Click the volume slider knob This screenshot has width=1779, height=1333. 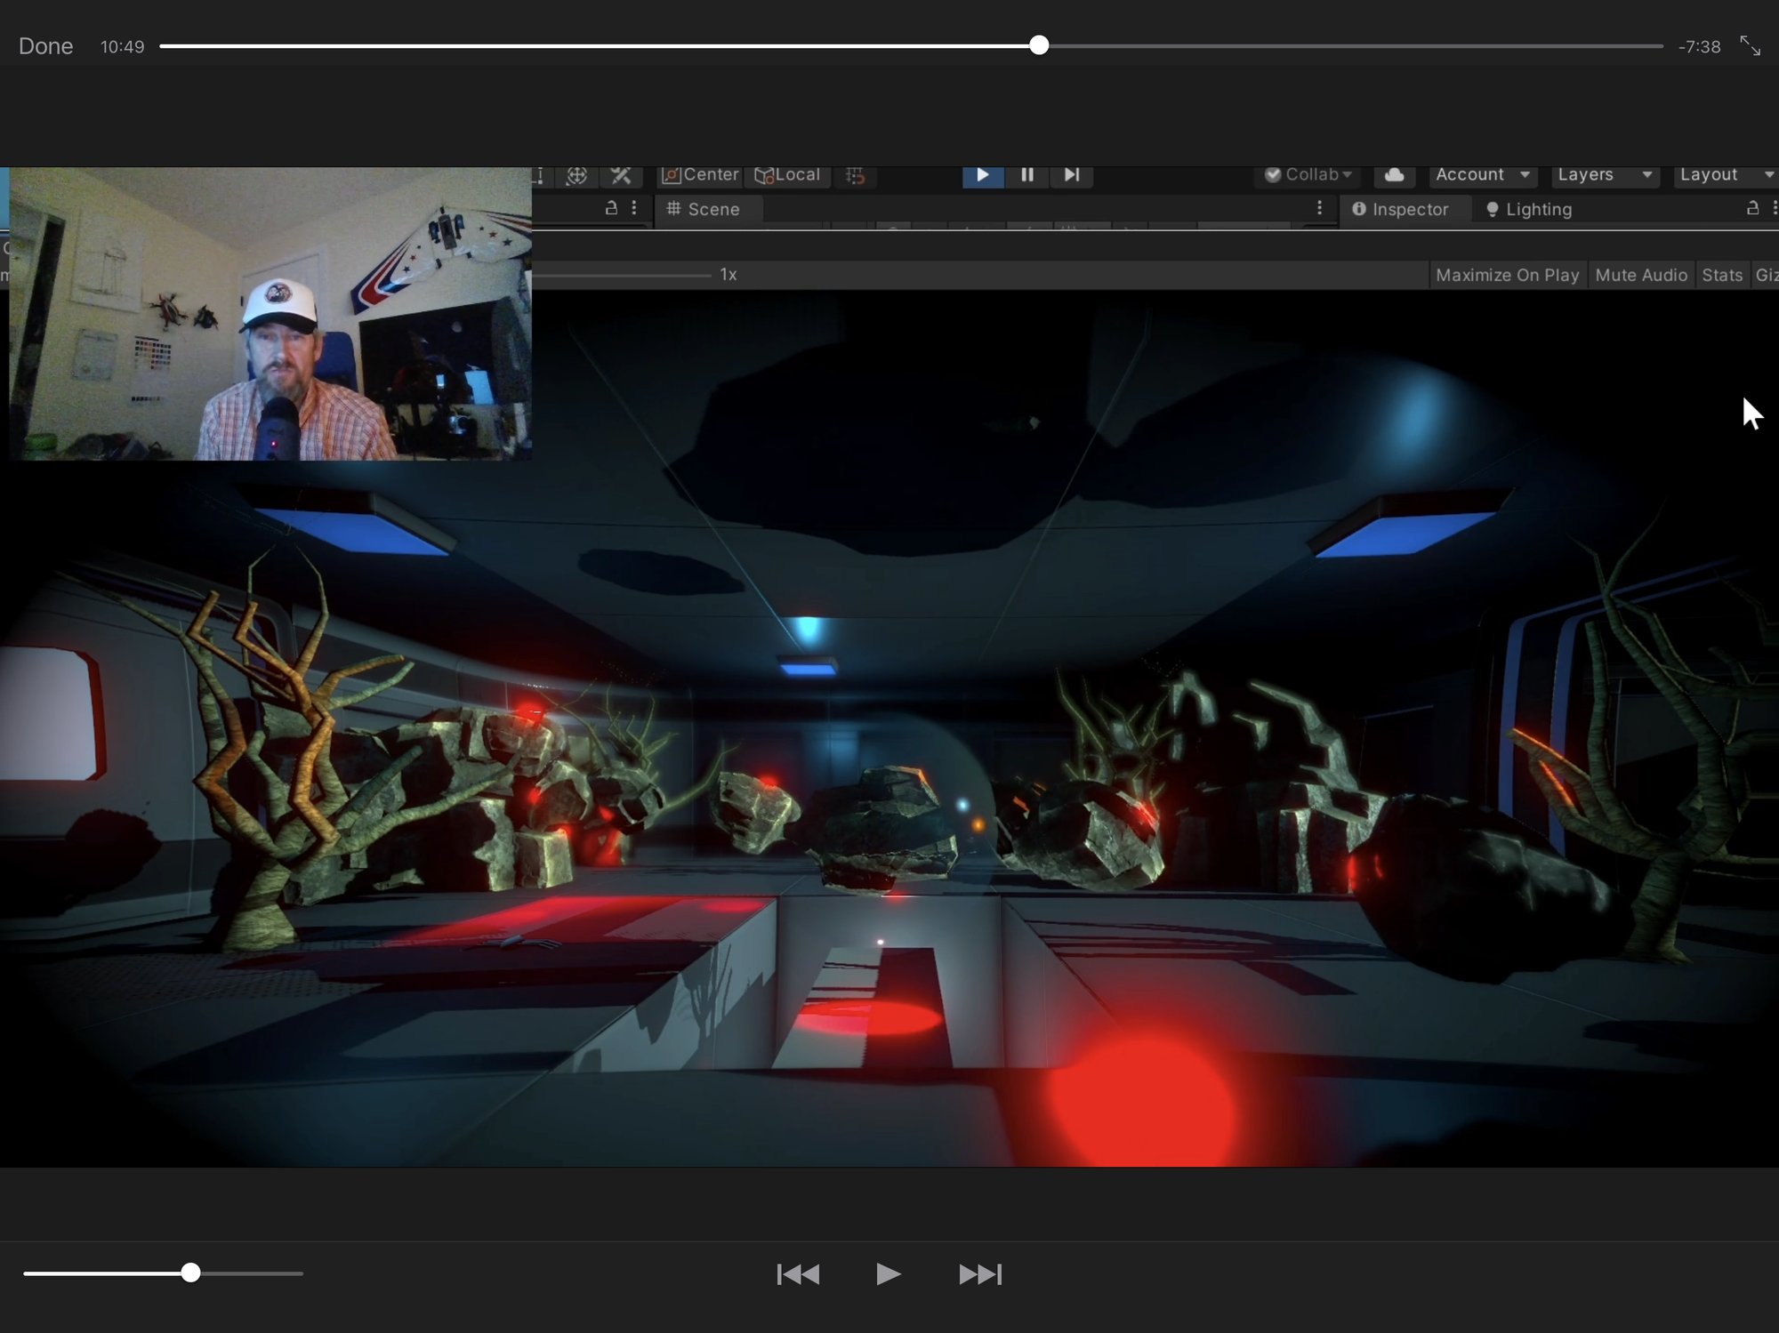tap(190, 1273)
